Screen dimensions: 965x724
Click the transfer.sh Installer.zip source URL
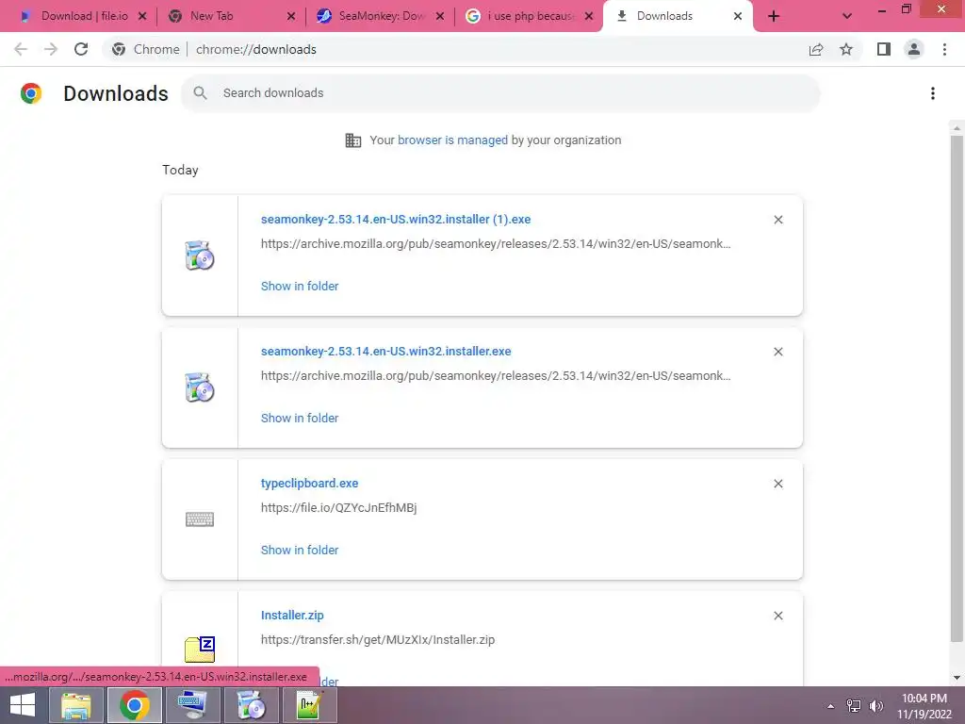(x=378, y=640)
